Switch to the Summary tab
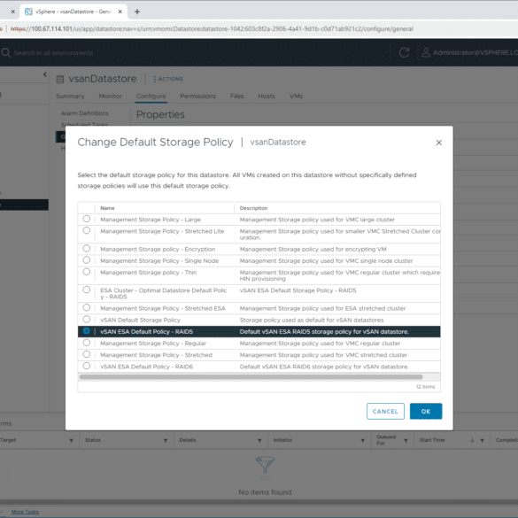The height and width of the screenshot is (518, 518). (x=70, y=97)
